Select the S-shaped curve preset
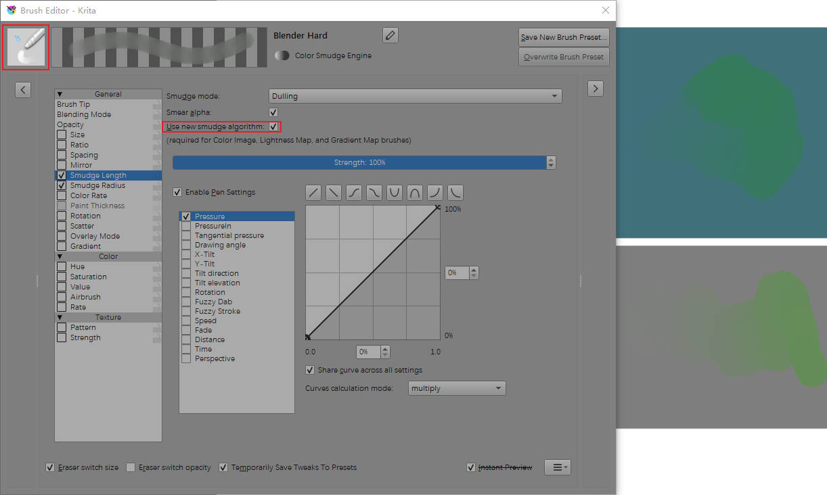The image size is (827, 495). point(354,193)
